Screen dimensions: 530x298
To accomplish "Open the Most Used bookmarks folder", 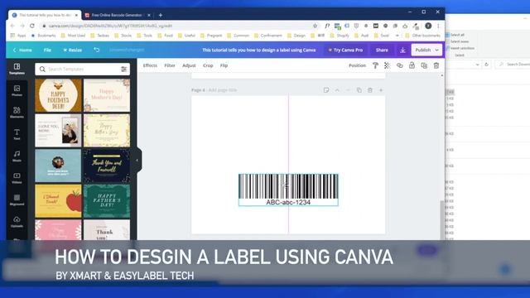I will point(74,35).
